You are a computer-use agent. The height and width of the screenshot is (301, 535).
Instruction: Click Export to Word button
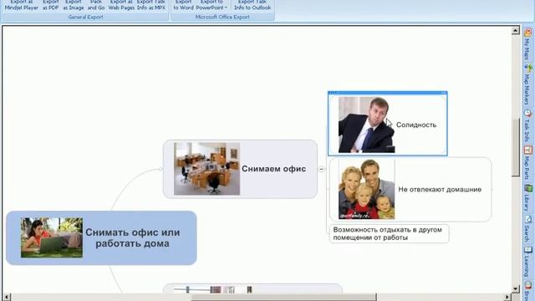pos(184,5)
